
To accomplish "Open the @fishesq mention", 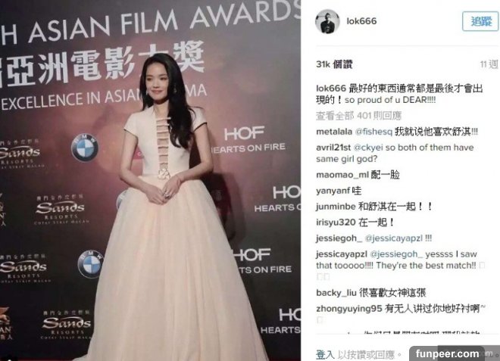I will pos(373,132).
